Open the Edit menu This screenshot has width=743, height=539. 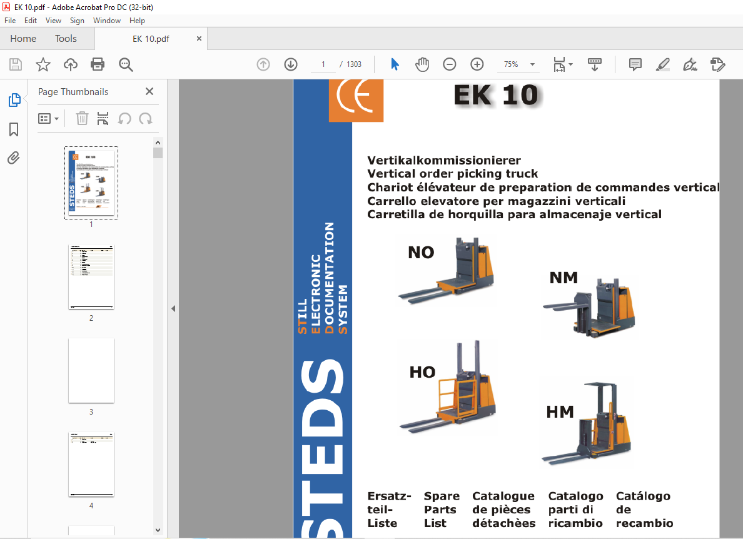31,21
